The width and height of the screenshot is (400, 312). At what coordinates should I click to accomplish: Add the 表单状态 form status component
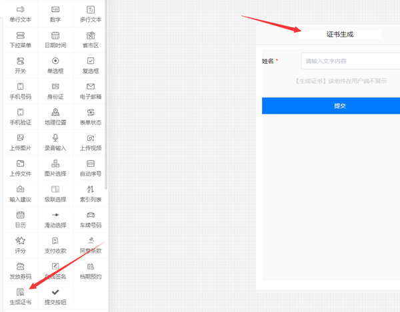click(x=91, y=117)
